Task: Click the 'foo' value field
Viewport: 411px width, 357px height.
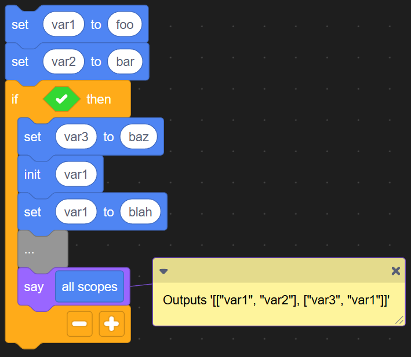Action: (125, 24)
